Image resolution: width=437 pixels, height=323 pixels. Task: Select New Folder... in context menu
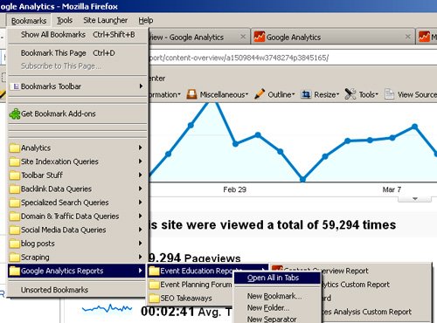[277, 308]
